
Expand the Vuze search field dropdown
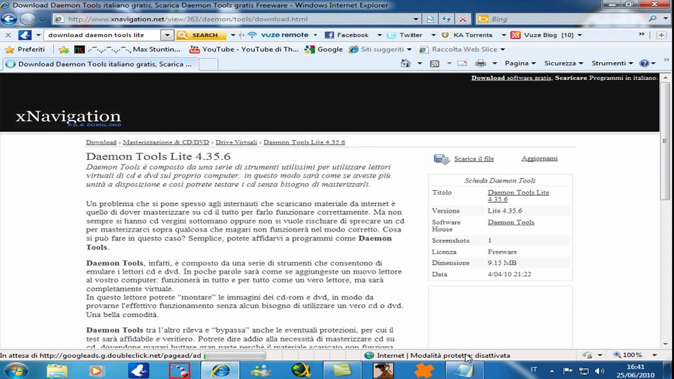point(167,35)
